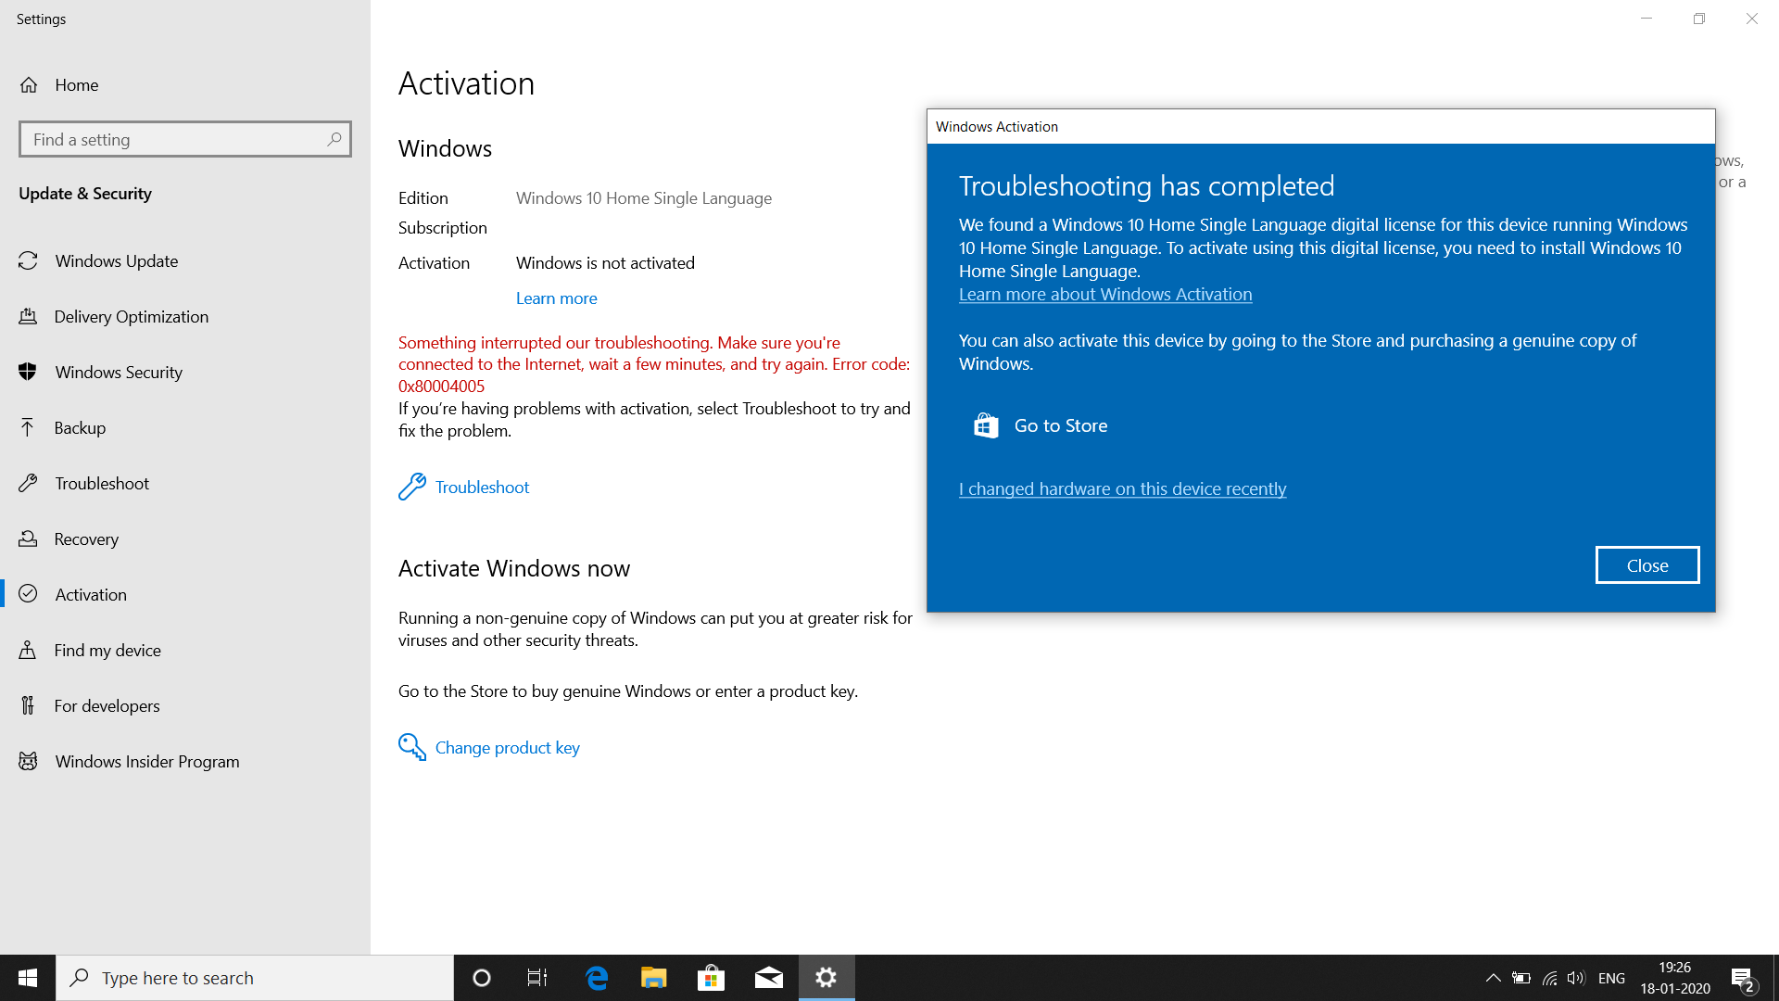The width and height of the screenshot is (1779, 1001).
Task: Open Microsoft Store from the taskbar
Action: click(x=712, y=978)
